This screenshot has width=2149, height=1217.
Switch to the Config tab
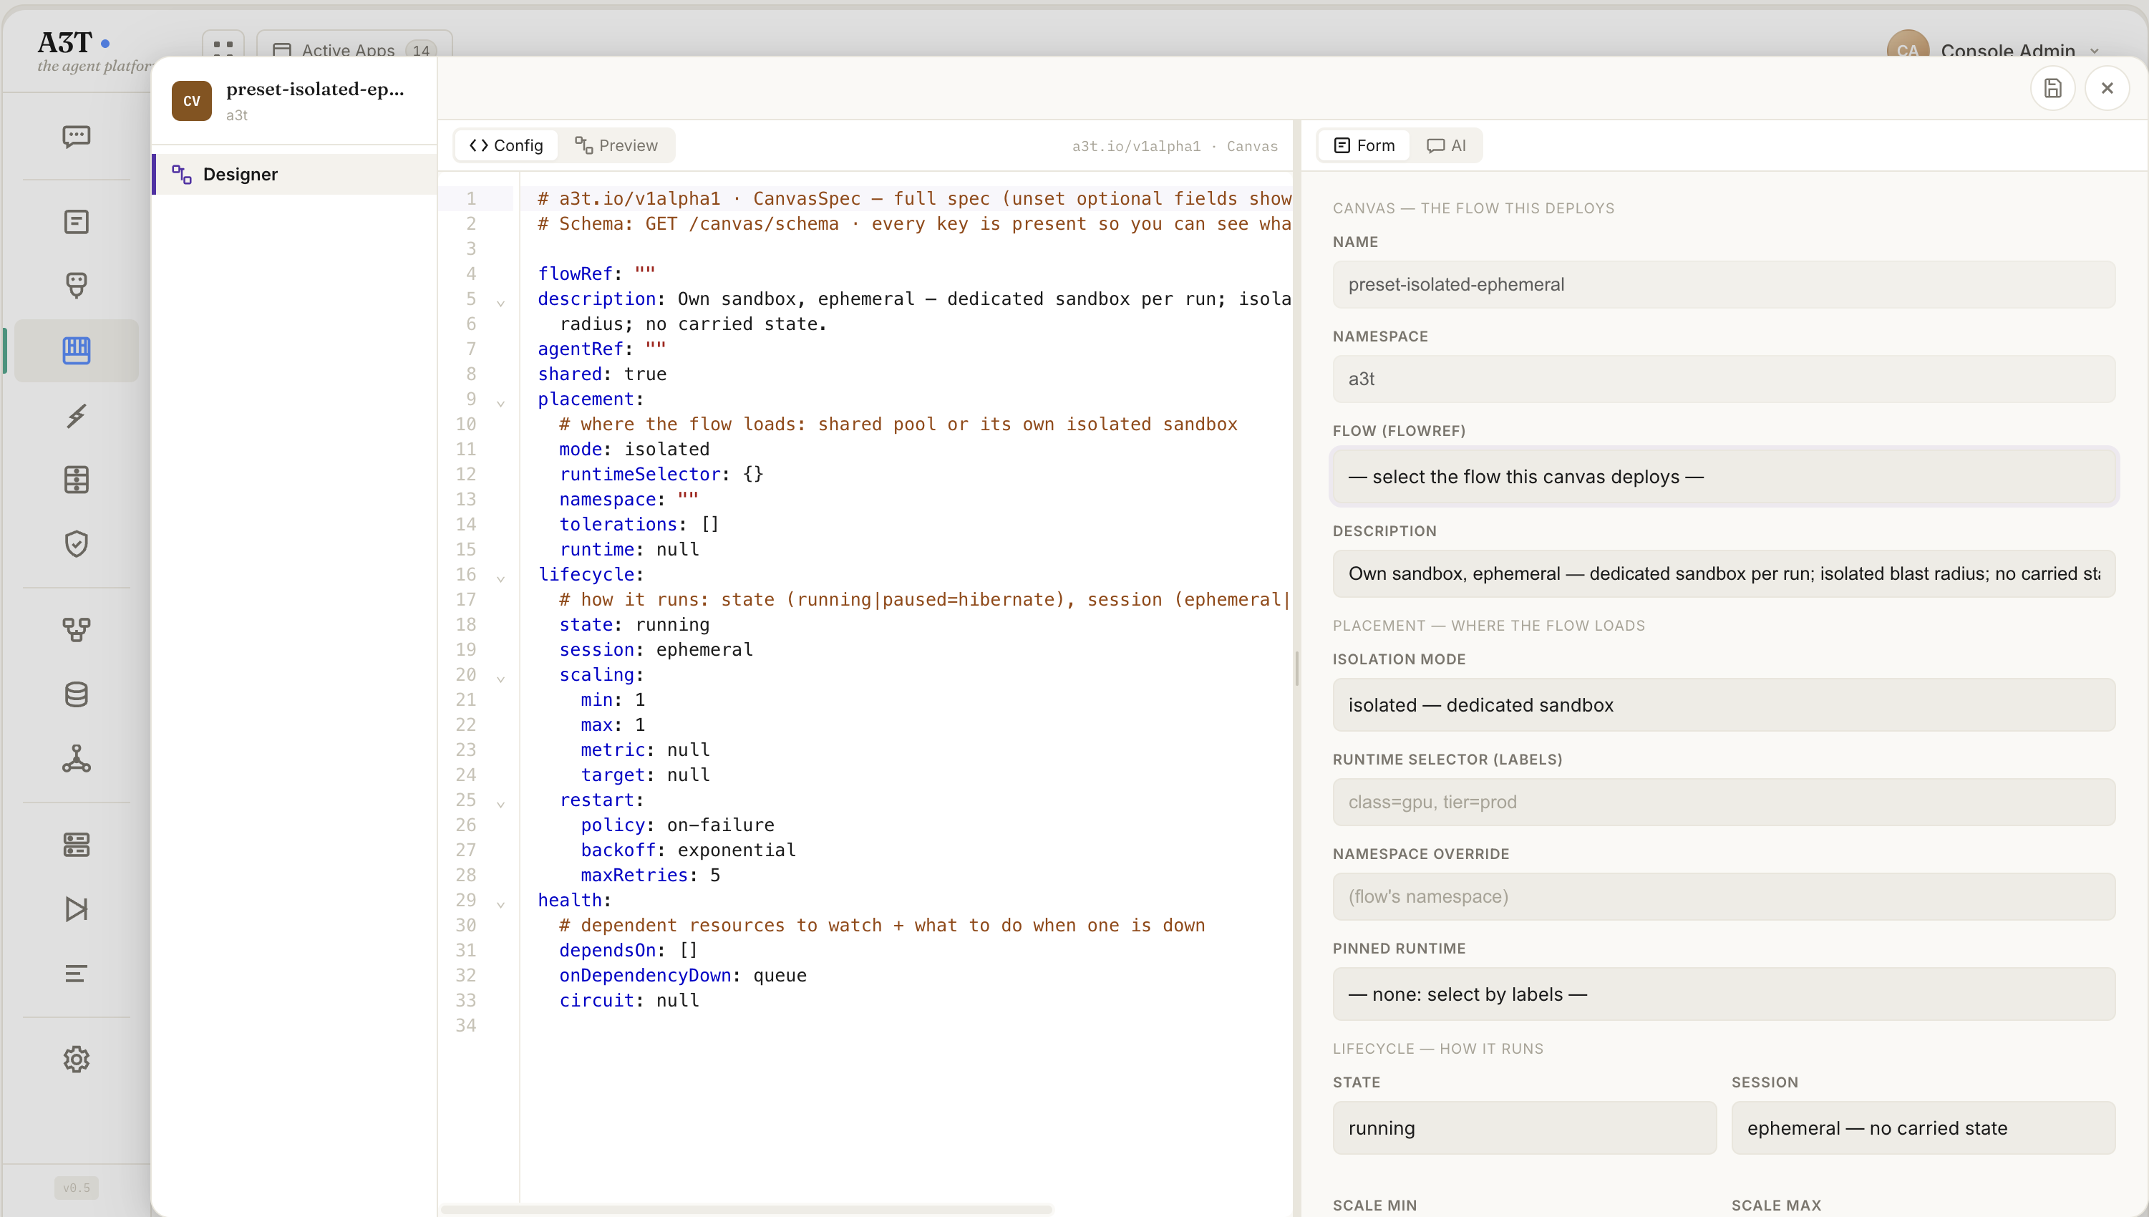506,145
